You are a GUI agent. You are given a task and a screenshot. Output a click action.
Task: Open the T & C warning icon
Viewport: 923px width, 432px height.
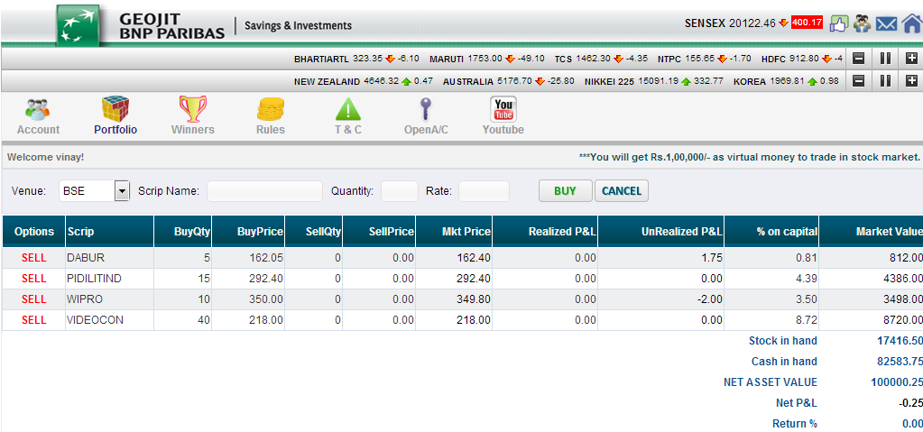[348, 109]
